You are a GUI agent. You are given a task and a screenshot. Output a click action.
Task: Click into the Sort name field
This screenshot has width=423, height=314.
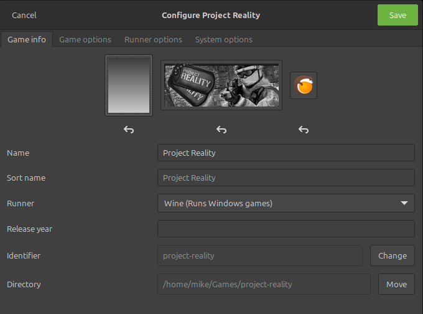pyautogui.click(x=286, y=178)
